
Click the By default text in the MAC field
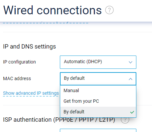[x=74, y=78]
